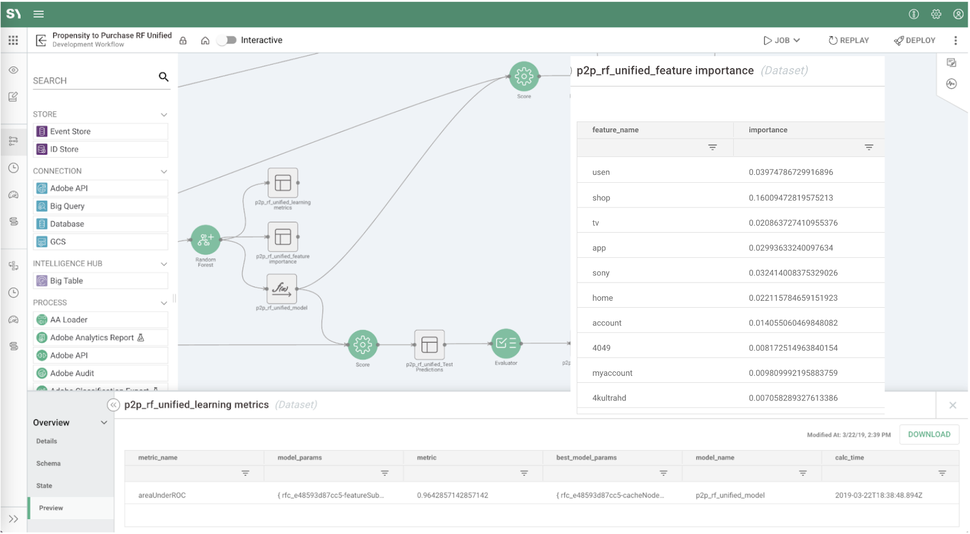Click the SEARCH input field
The height and width of the screenshot is (534, 970).
click(x=92, y=81)
